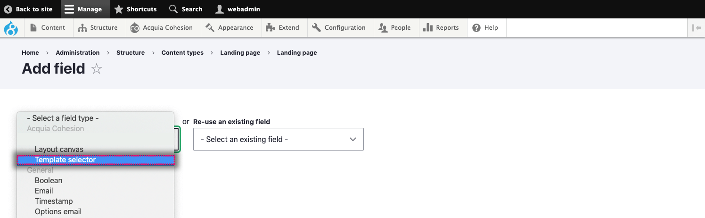The image size is (705, 218).
Task: Choose Template selector from the list
Action: tap(96, 159)
